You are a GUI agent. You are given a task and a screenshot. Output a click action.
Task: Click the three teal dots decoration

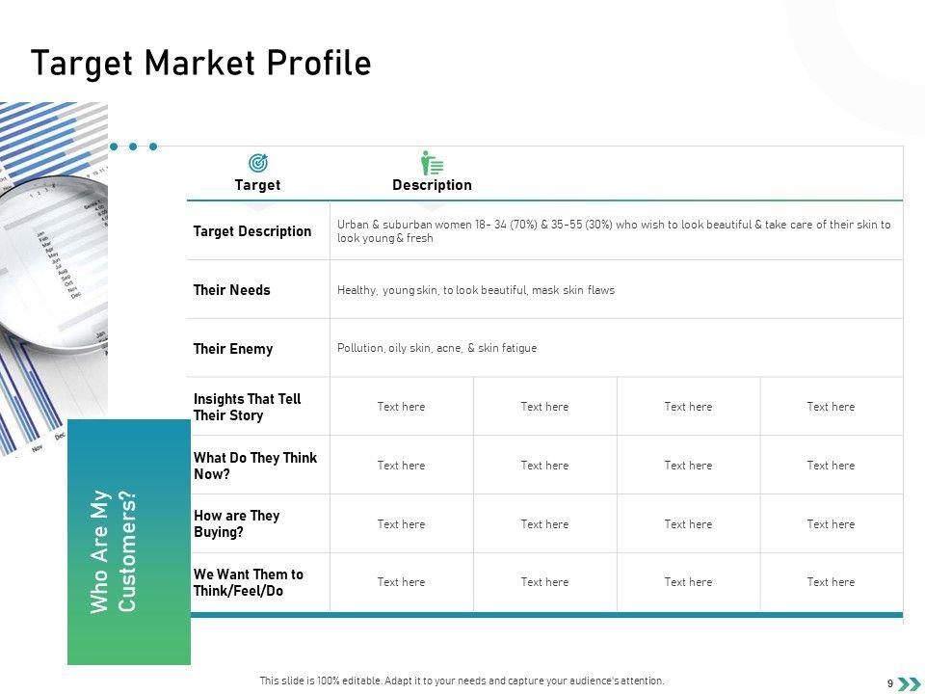click(133, 147)
